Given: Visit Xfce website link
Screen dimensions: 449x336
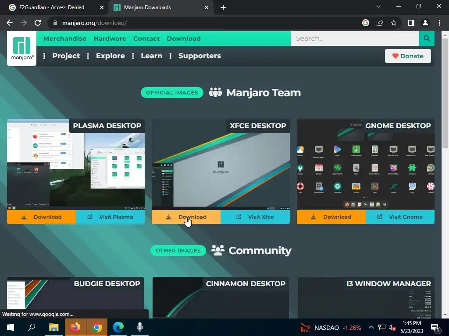Looking at the screenshot, I should (x=255, y=217).
